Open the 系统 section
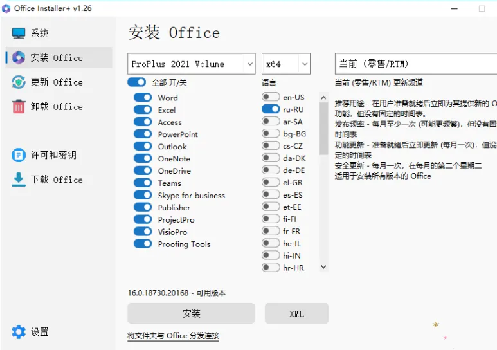The height and width of the screenshot is (350, 497). (59, 33)
